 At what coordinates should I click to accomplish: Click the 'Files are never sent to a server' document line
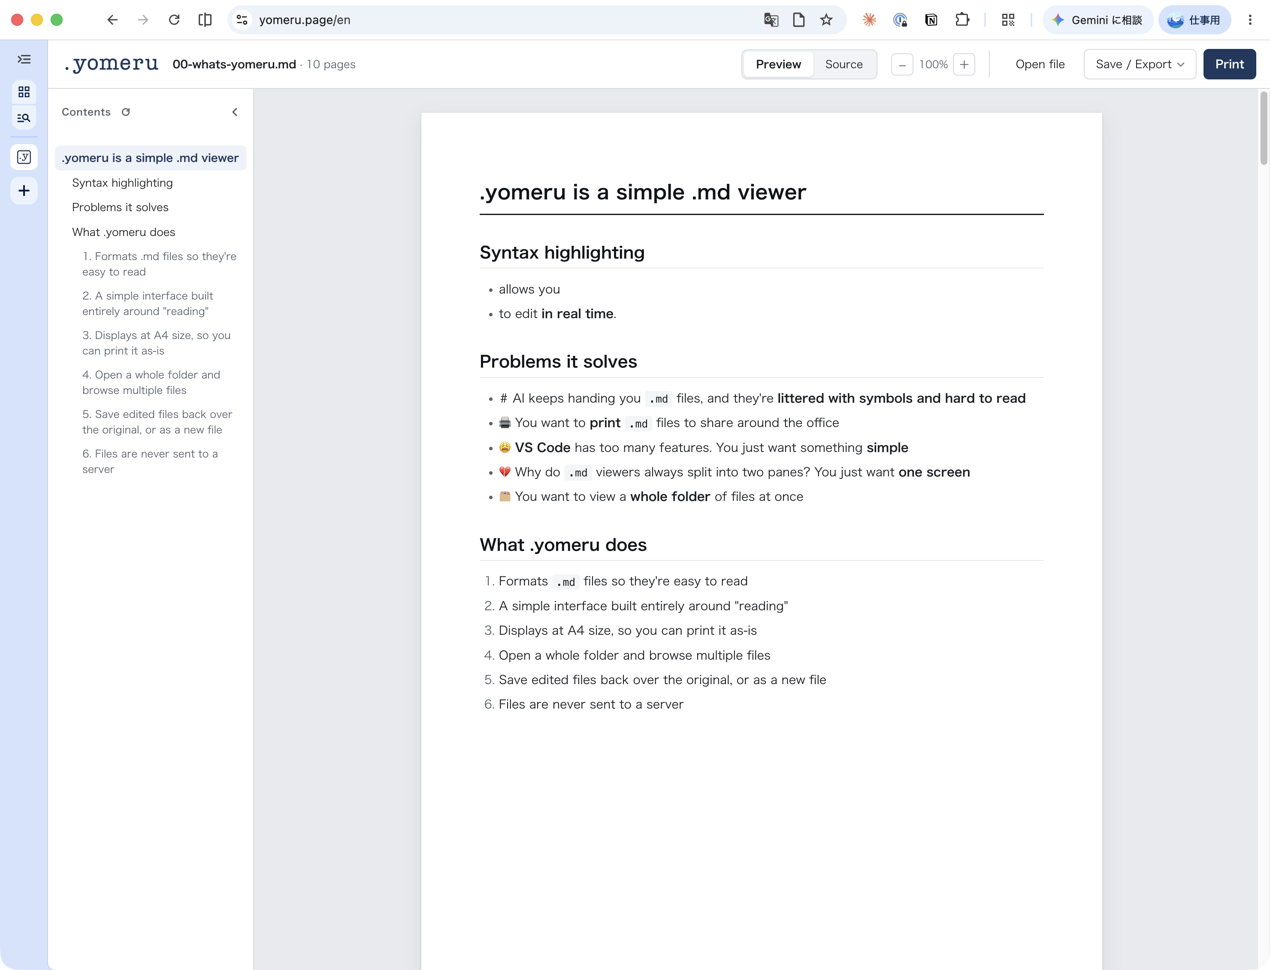(591, 704)
